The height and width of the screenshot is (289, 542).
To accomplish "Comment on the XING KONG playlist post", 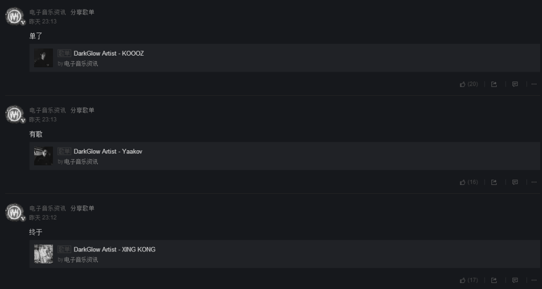I will tap(515, 280).
